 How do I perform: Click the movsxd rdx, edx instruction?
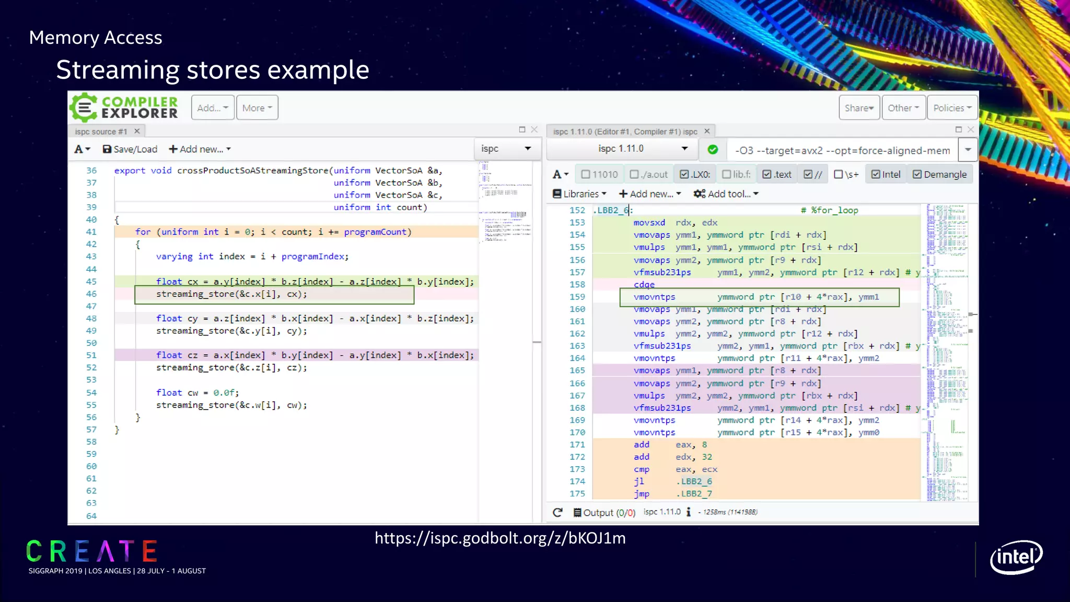[675, 223]
